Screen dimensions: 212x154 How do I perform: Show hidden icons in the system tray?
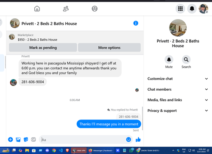(173, 151)
